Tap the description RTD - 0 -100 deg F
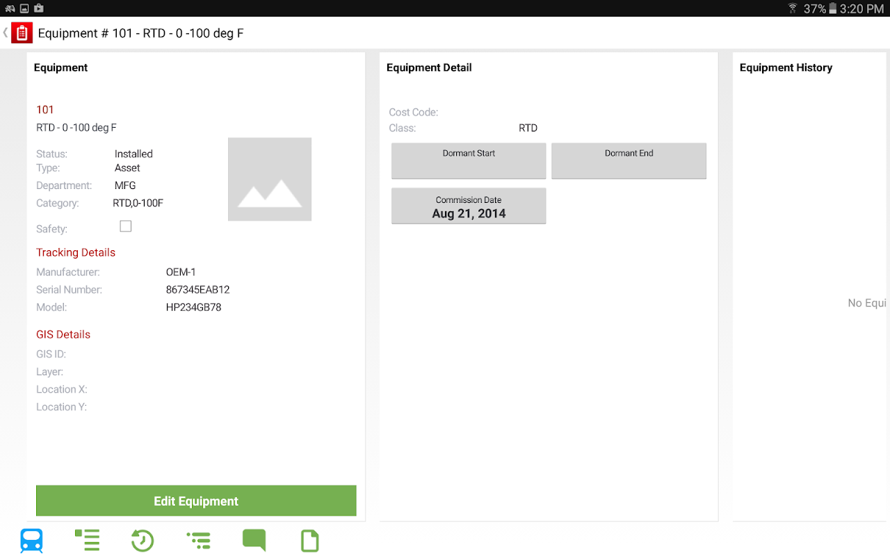 (76, 128)
